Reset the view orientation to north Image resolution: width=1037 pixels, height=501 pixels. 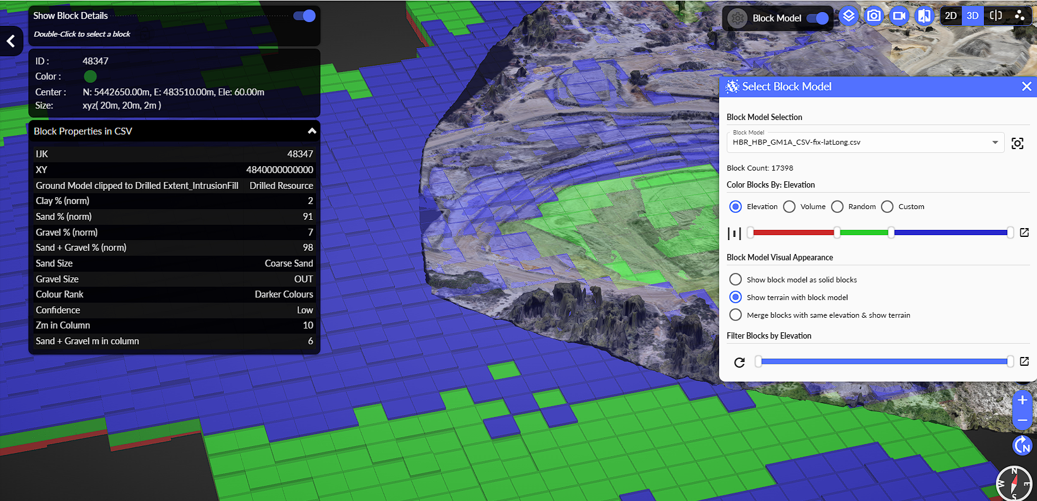point(1022,445)
